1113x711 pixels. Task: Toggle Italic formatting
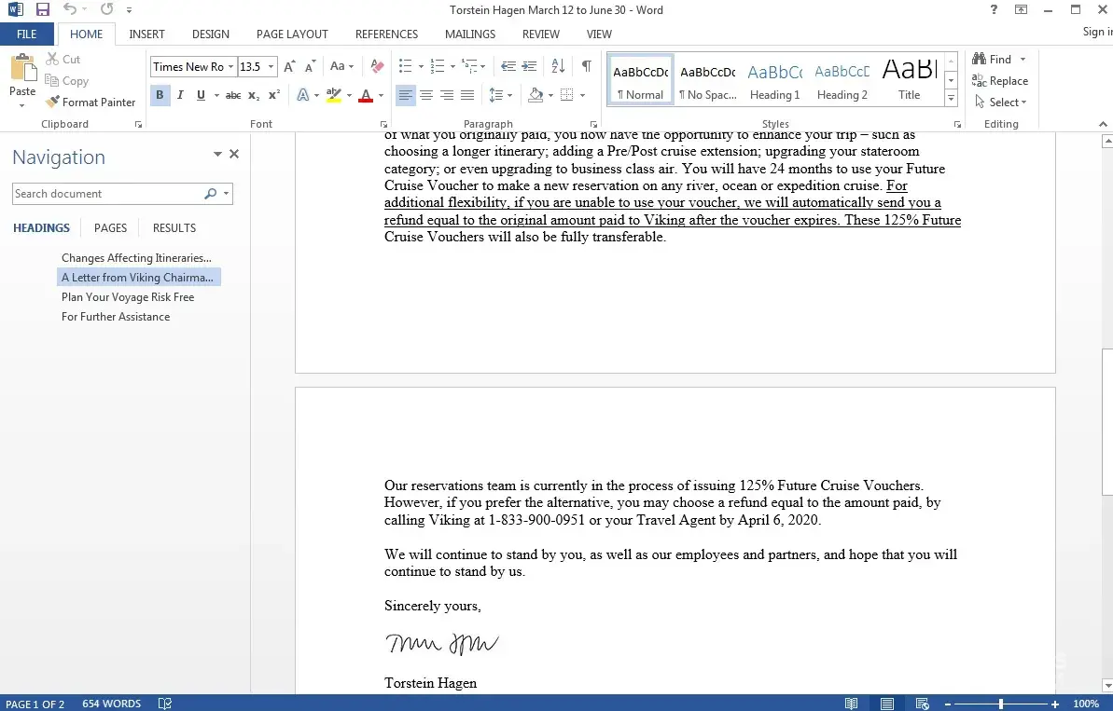click(179, 95)
